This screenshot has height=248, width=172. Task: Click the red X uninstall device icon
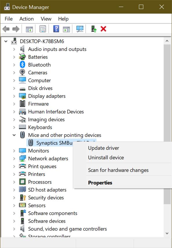(103, 29)
